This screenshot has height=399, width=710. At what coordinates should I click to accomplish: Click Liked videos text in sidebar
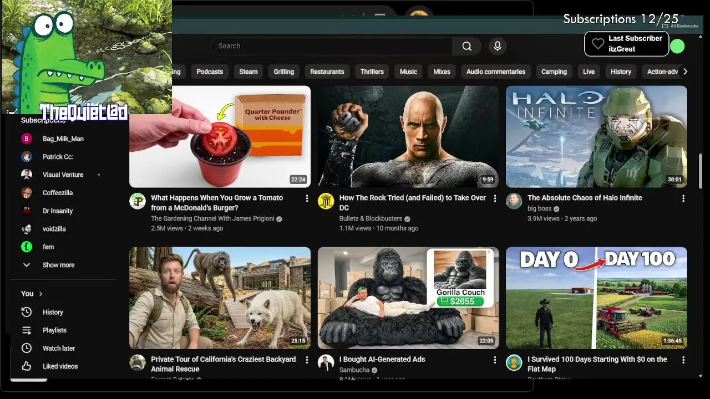coord(60,366)
